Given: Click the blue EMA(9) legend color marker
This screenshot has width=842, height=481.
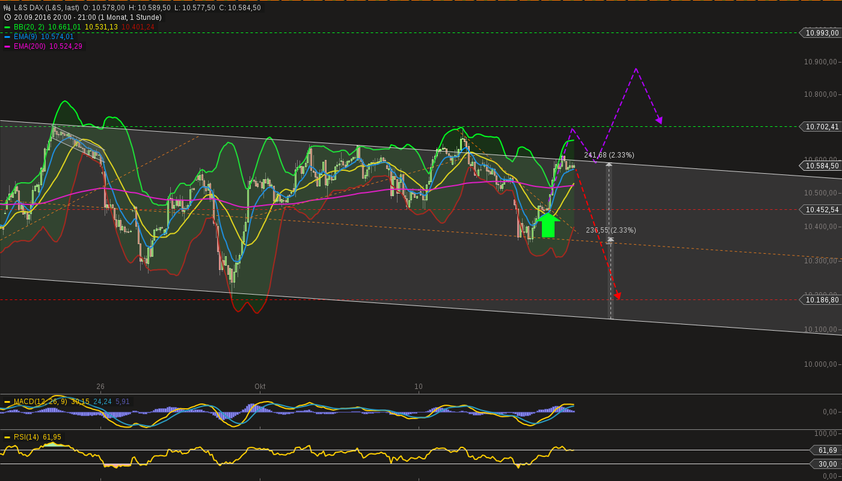Looking at the screenshot, I should tap(7, 37).
